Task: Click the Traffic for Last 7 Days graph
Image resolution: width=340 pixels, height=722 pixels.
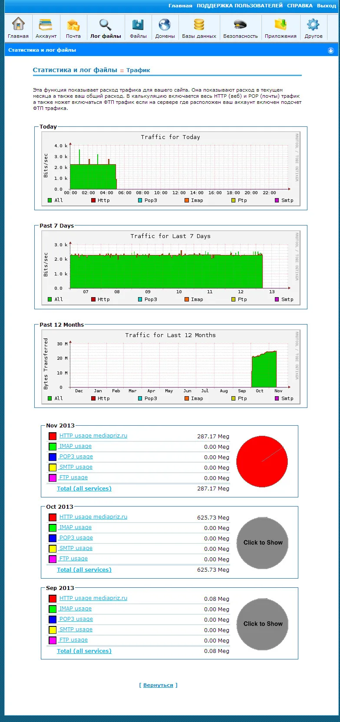Action: tap(171, 268)
